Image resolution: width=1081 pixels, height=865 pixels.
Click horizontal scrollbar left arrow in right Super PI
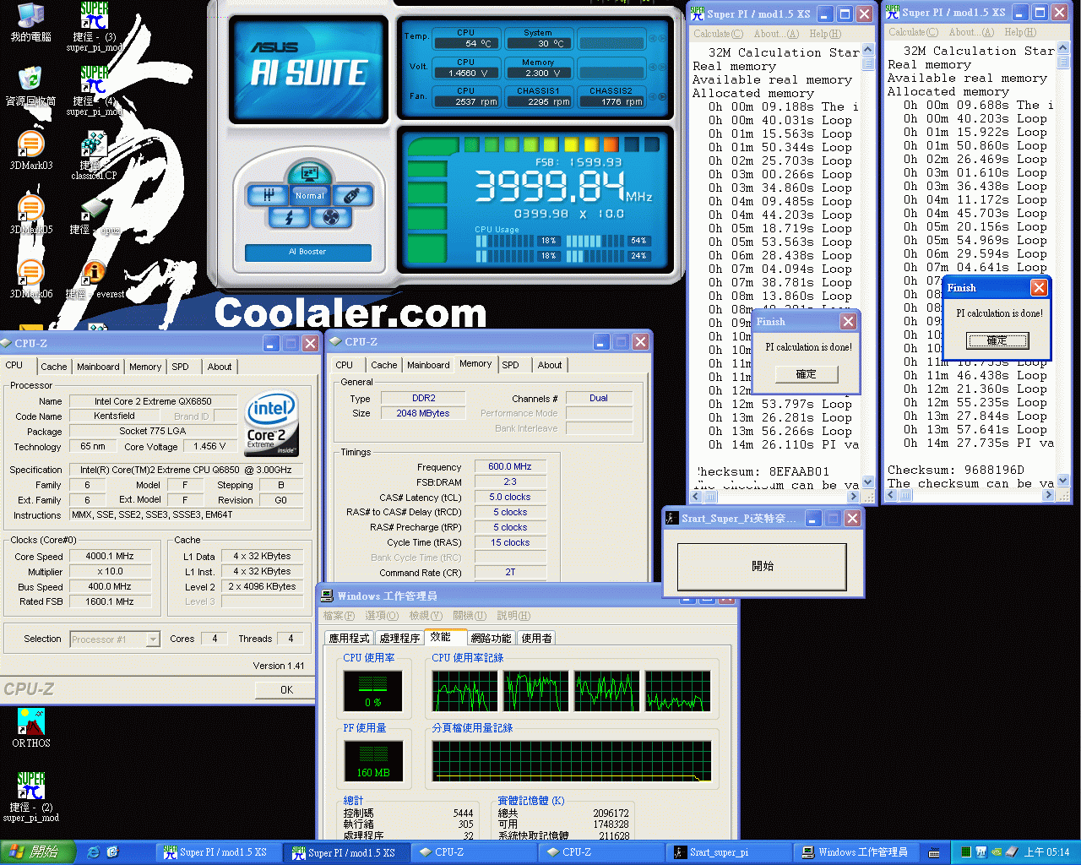(892, 495)
